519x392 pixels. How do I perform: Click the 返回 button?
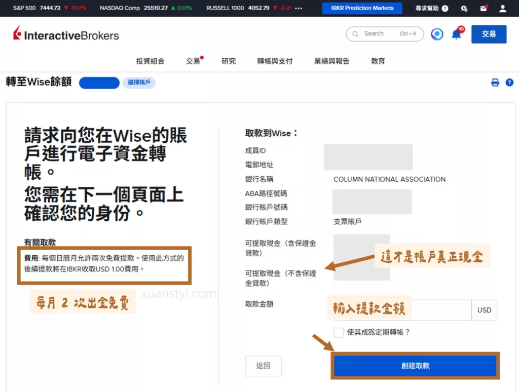(x=263, y=366)
